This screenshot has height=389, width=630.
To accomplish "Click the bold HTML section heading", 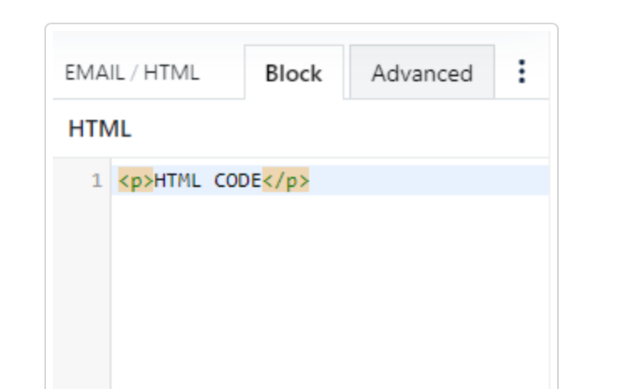I will pyautogui.click(x=100, y=129).
